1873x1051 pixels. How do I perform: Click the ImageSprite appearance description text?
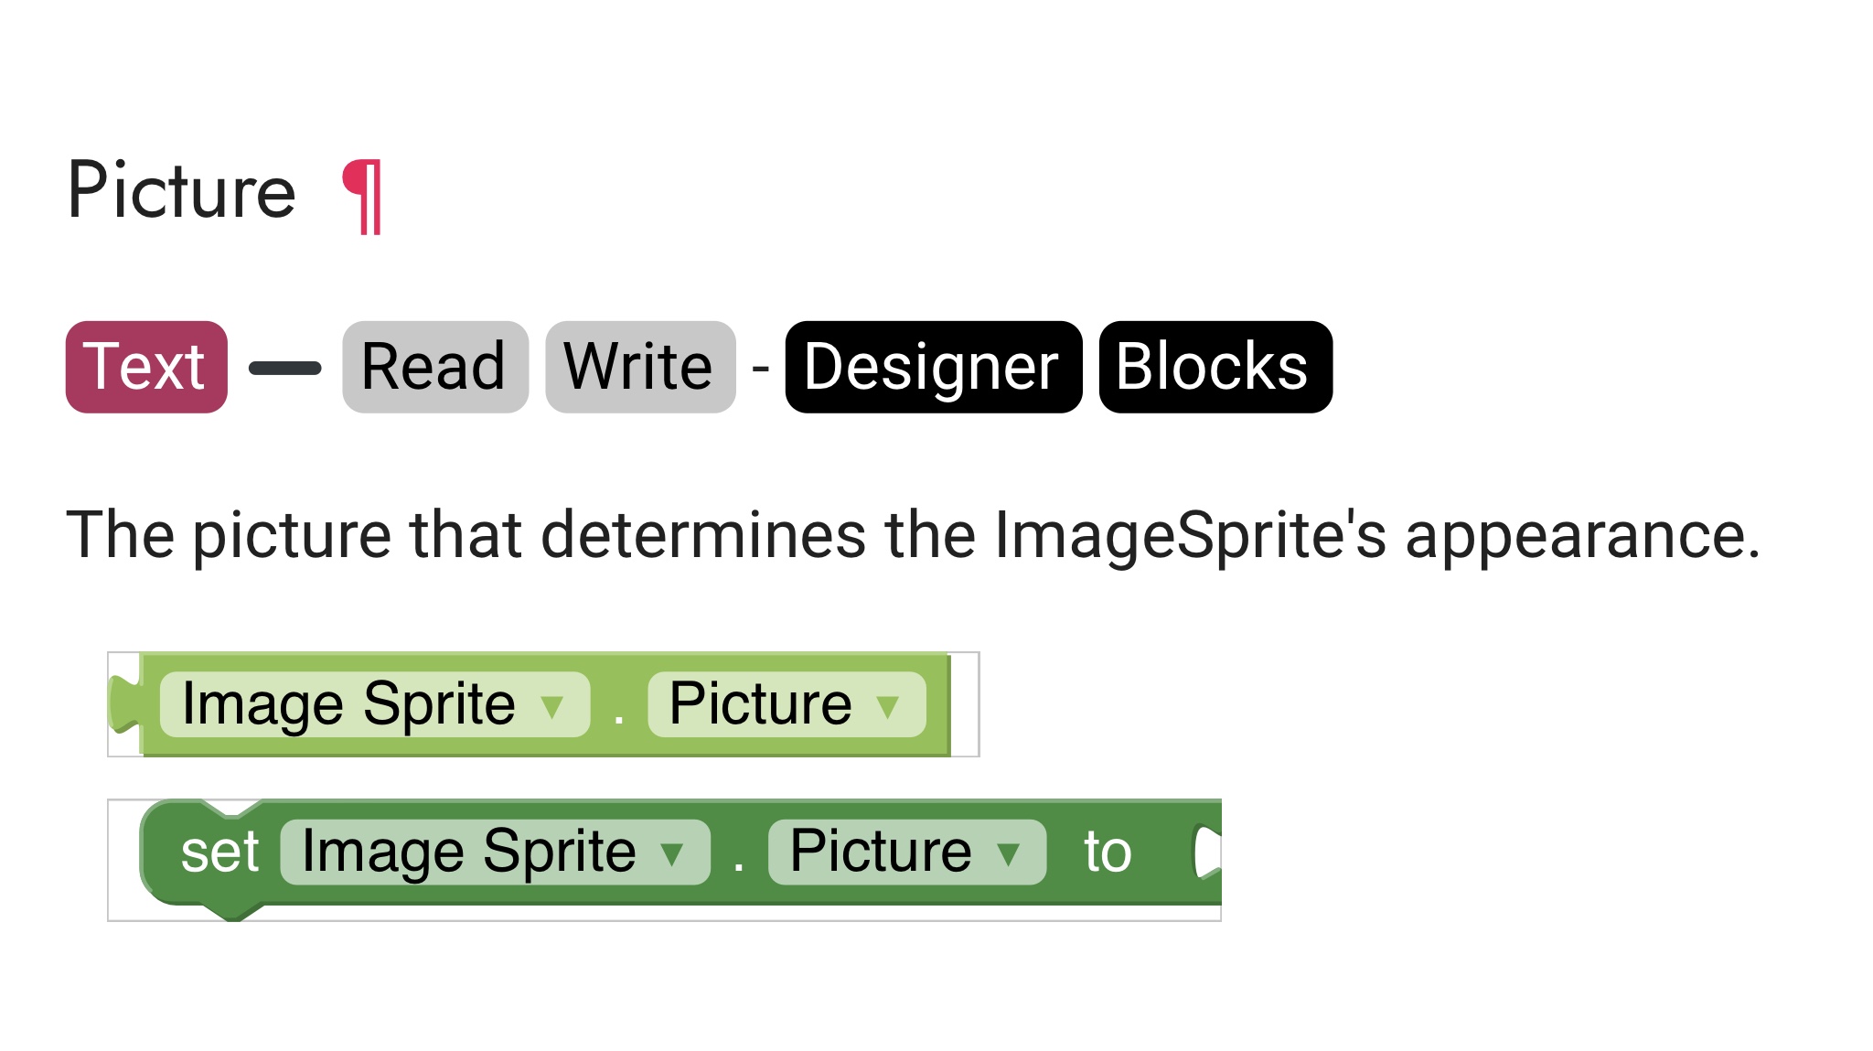913,535
